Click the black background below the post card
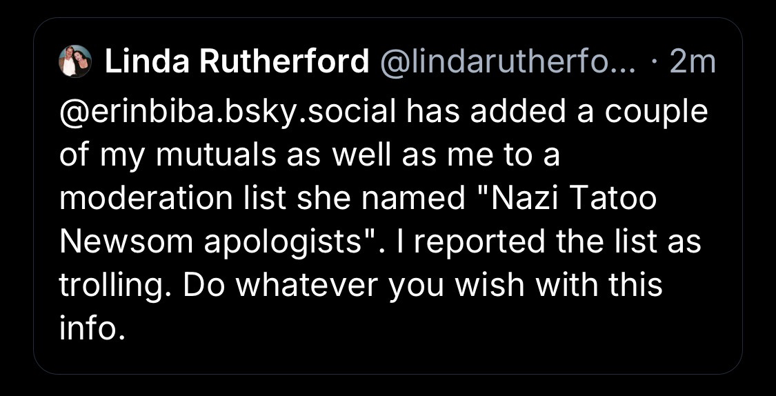 point(386,386)
